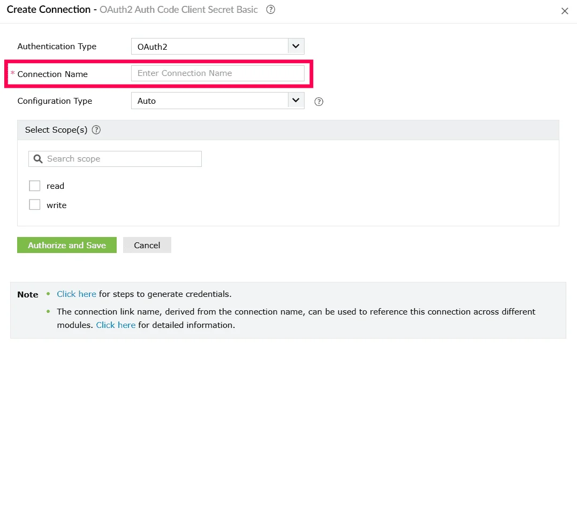The image size is (577, 505).
Task: Click the read scope label
Action: click(55, 186)
